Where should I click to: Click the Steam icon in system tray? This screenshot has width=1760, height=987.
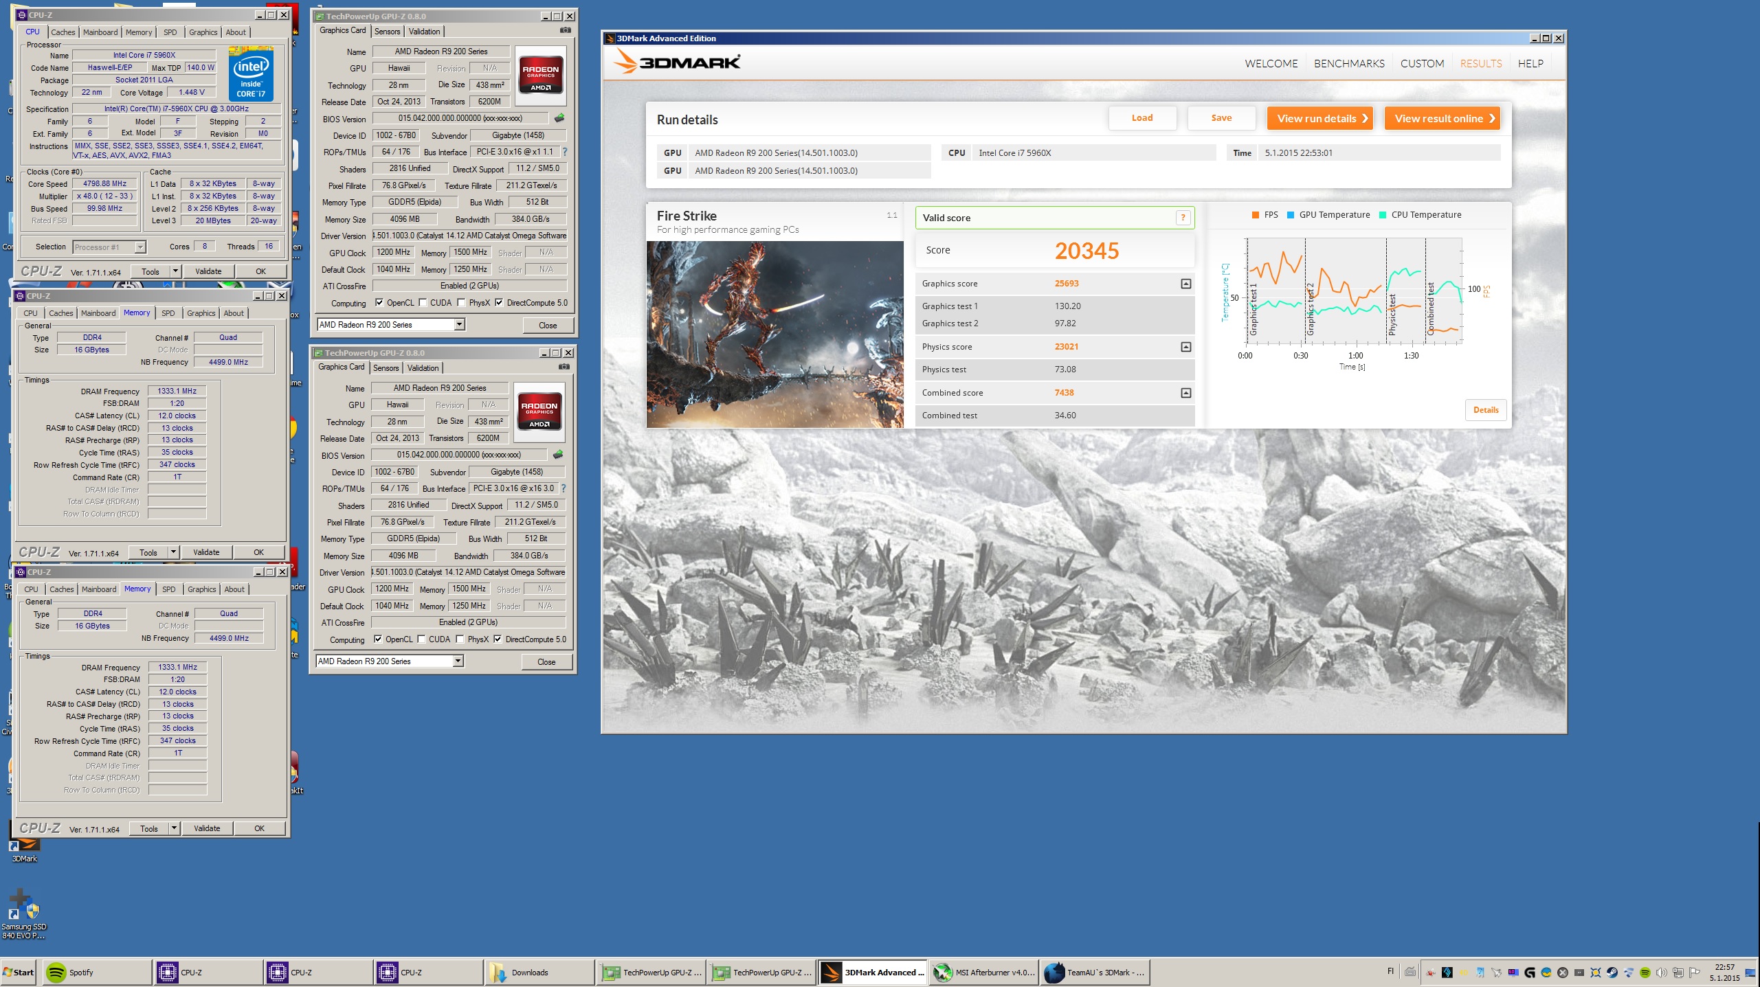click(1612, 972)
